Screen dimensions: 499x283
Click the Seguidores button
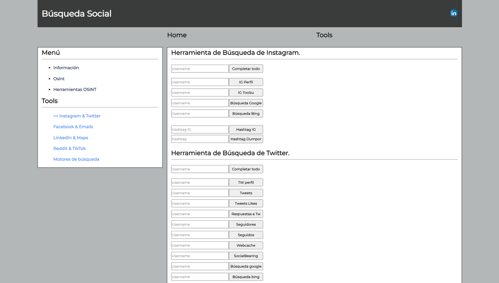[x=246, y=225]
